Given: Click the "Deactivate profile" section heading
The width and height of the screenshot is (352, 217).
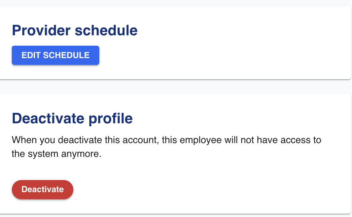Looking at the screenshot, I should point(72,119).
